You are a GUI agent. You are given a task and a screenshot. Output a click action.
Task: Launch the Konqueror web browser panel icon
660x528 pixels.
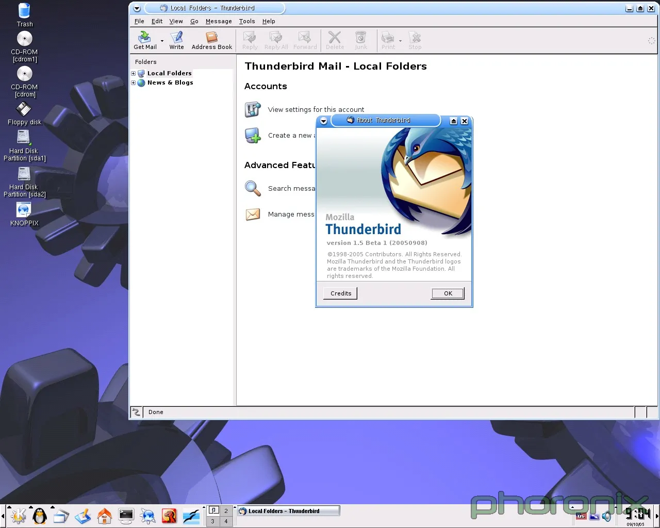pos(148,516)
